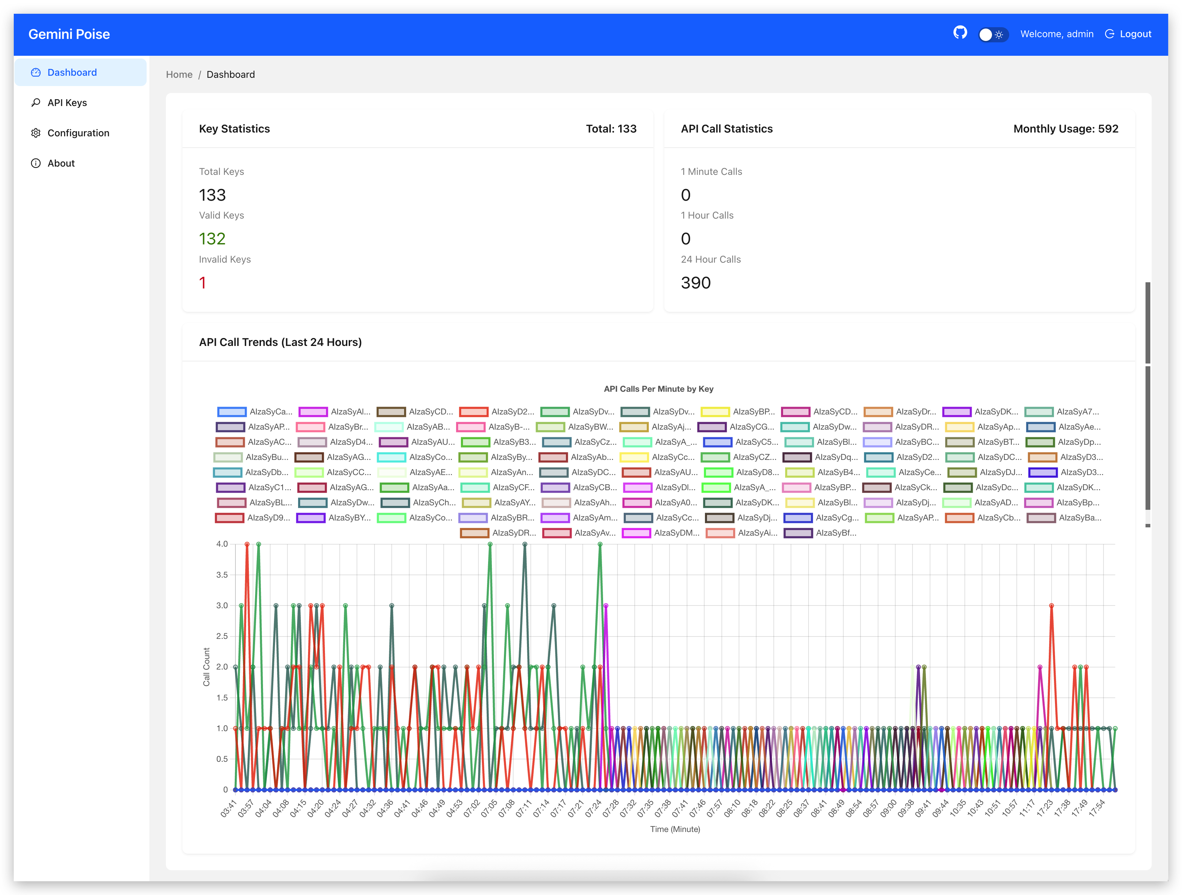
Task: Toggle the AIzaSyCa... legend series
Action: click(x=255, y=411)
